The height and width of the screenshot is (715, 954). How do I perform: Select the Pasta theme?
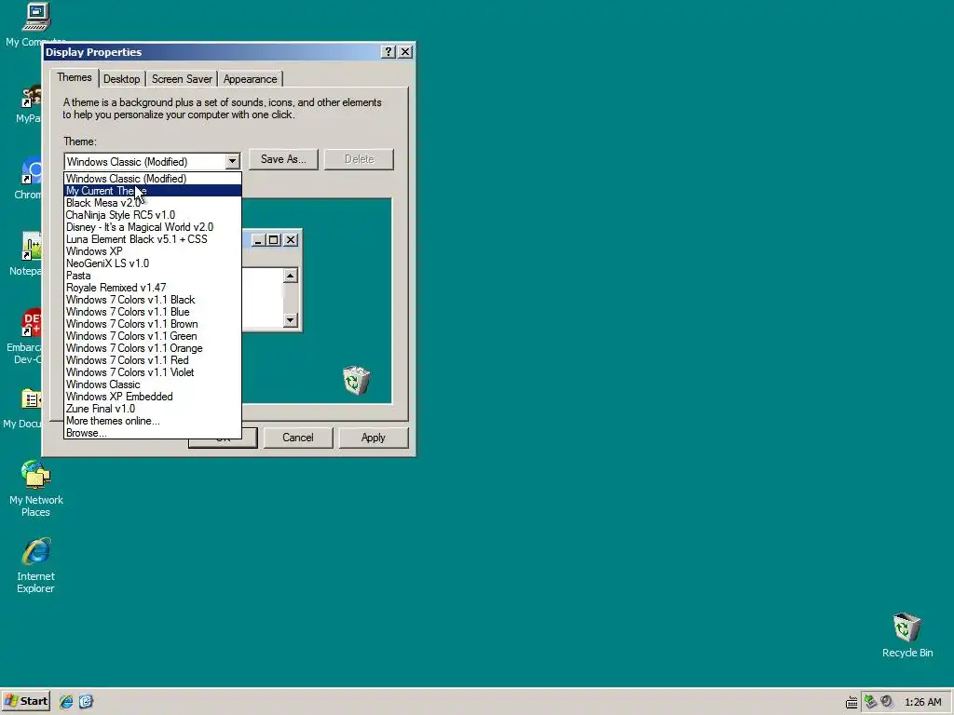pos(153,276)
